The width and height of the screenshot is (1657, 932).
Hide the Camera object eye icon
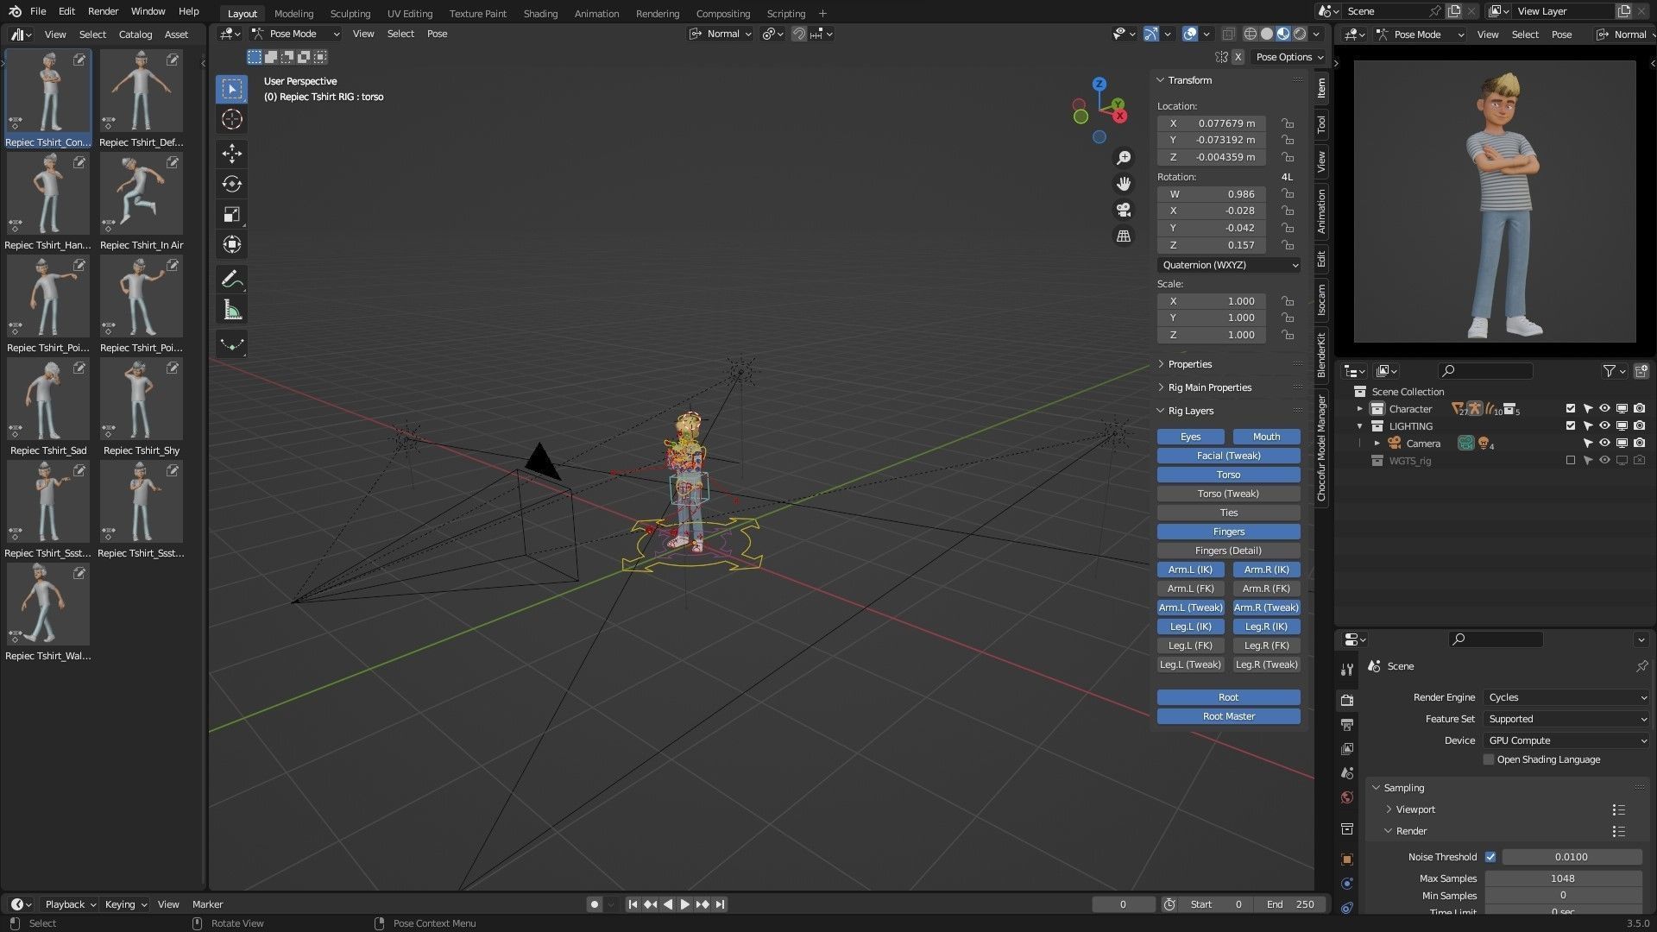[1604, 444]
